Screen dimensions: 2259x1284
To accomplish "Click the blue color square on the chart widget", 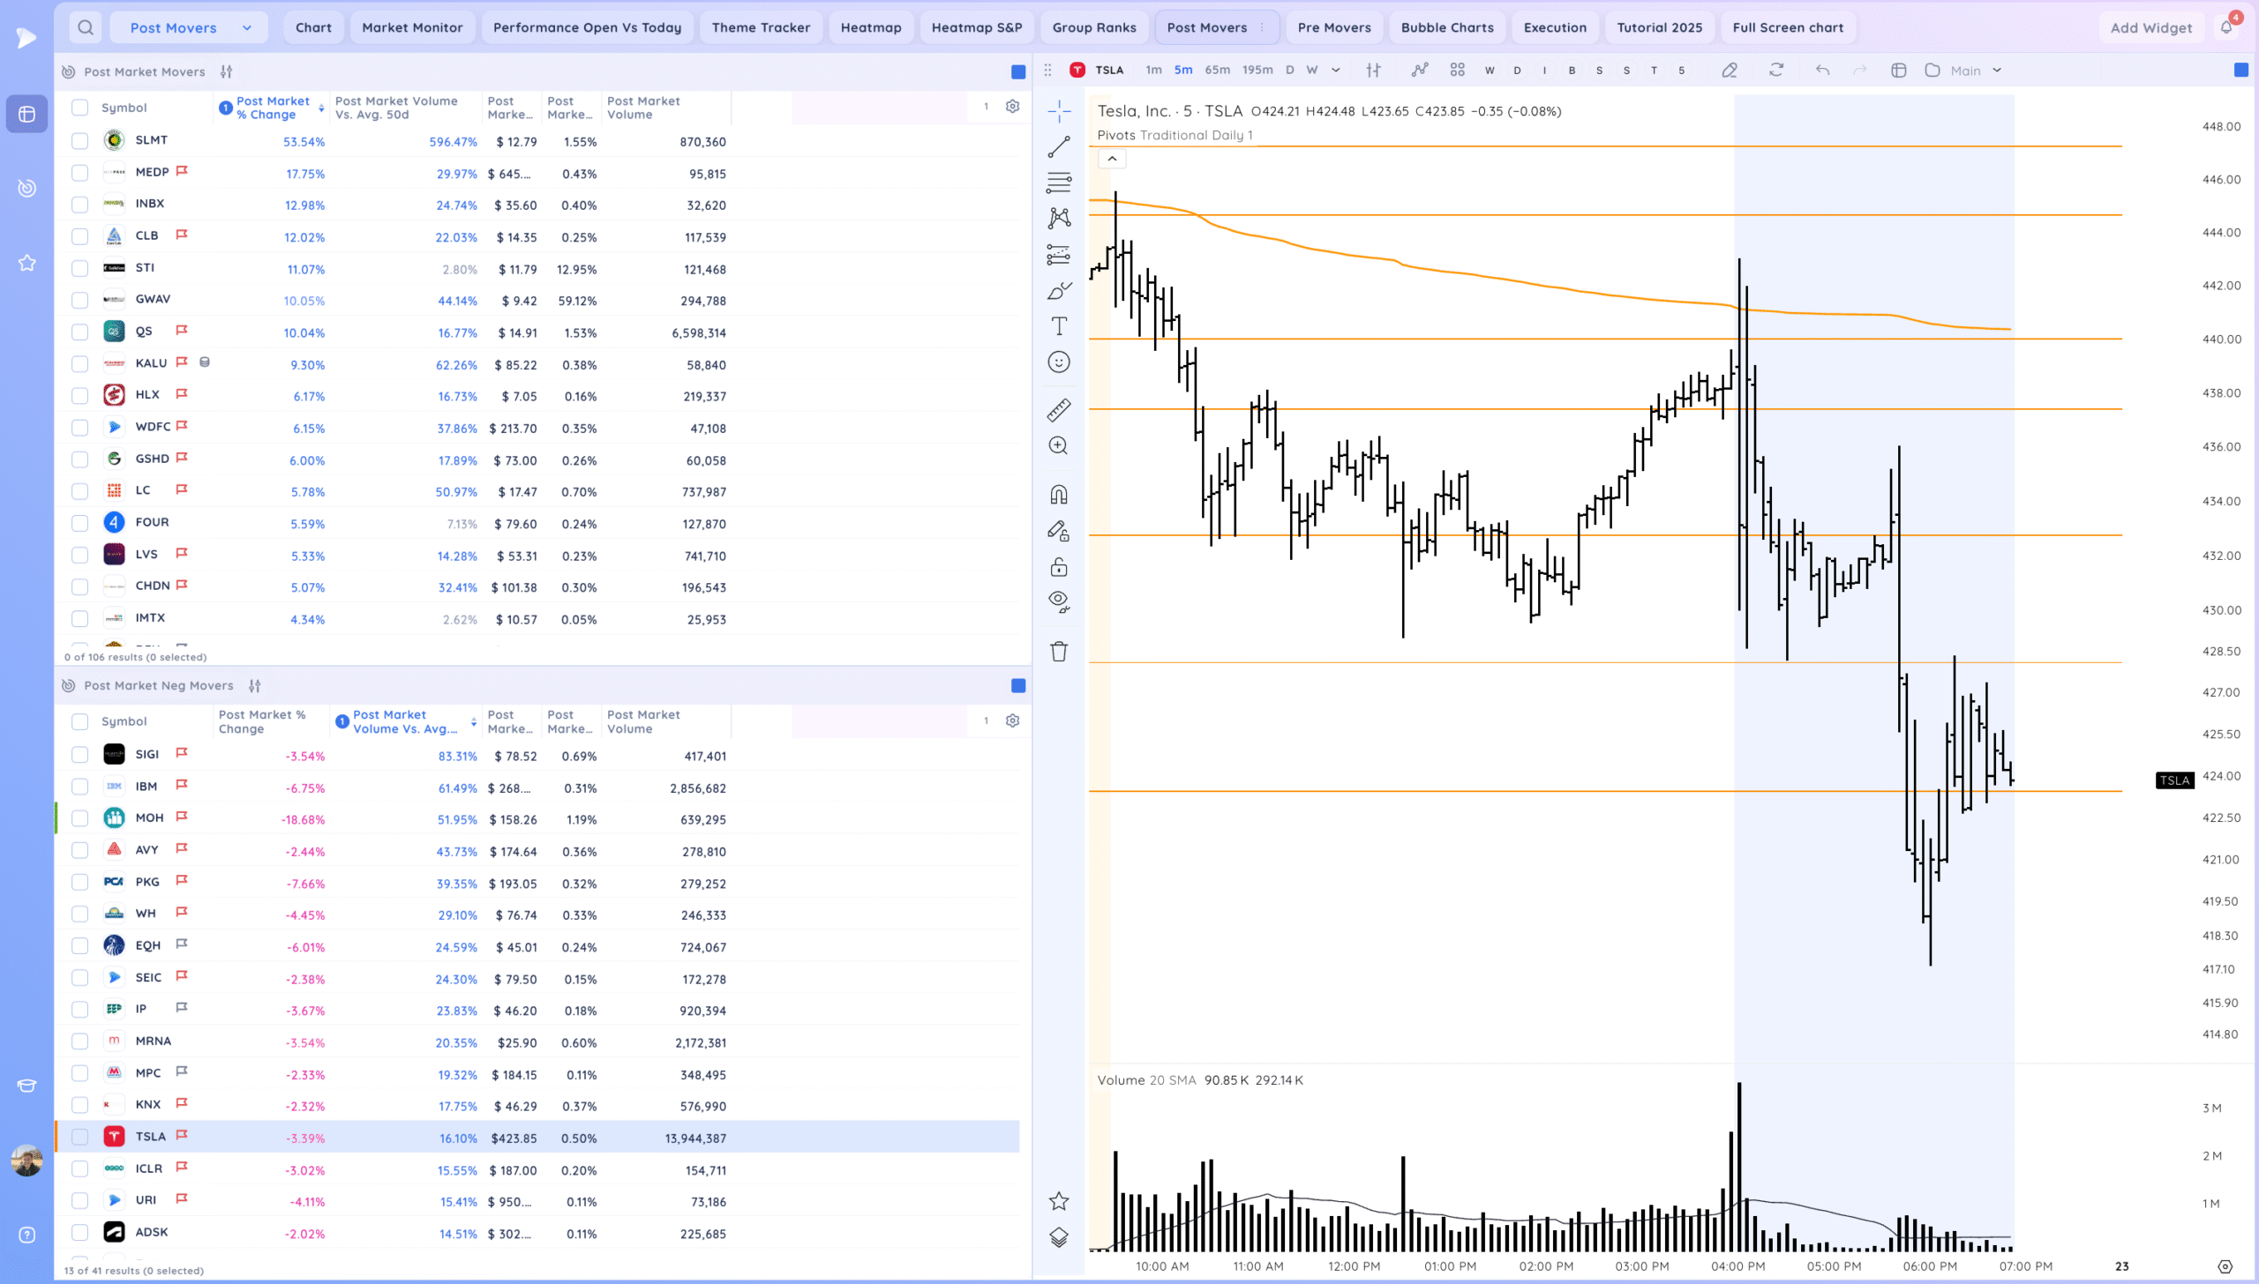I will (x=2240, y=71).
